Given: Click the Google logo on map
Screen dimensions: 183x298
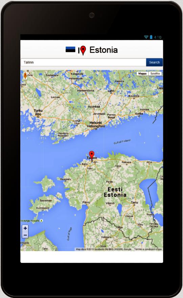Looking at the screenshot, I should (28, 247).
